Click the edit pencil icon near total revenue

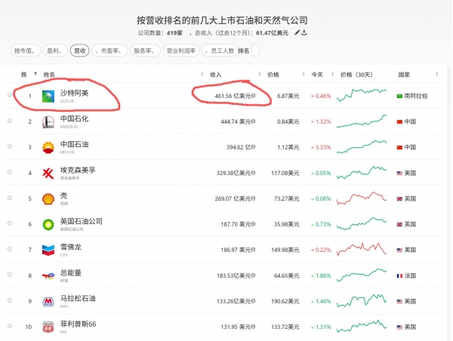[x=297, y=33]
